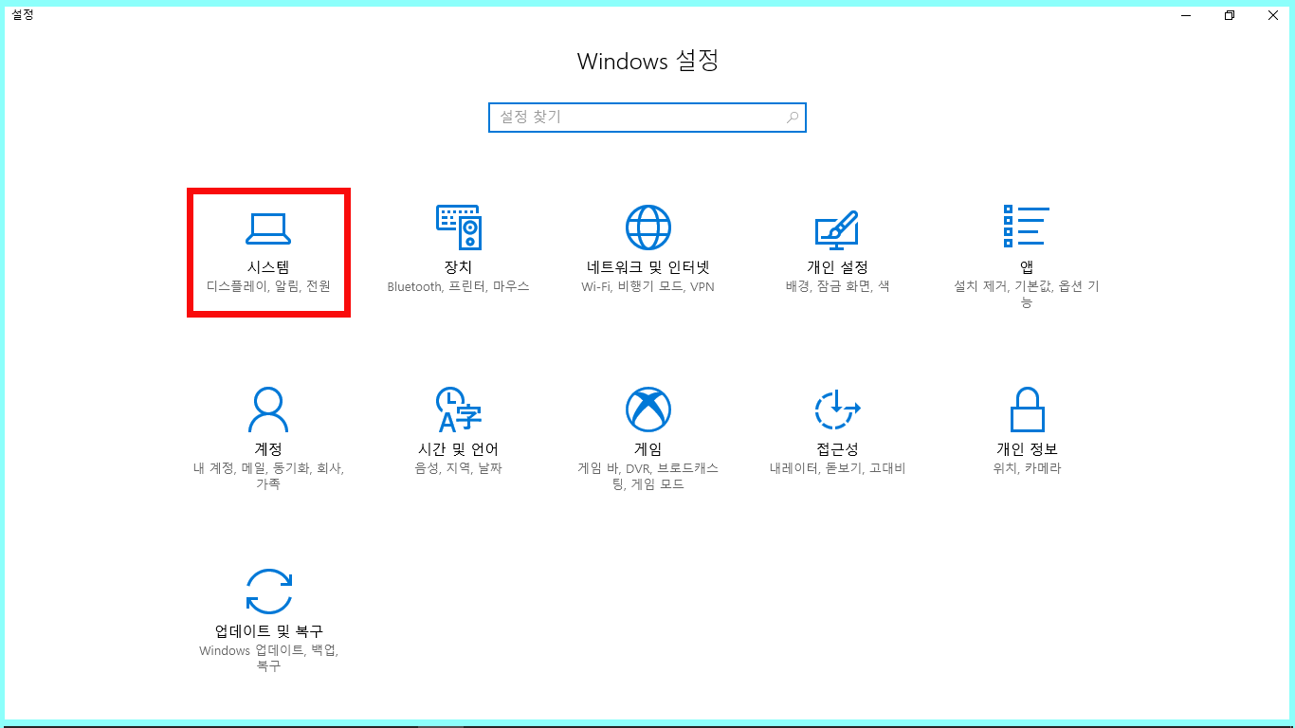The width and height of the screenshot is (1295, 728).
Task: Click the 시간 및 언어 tile title
Action: tap(458, 449)
